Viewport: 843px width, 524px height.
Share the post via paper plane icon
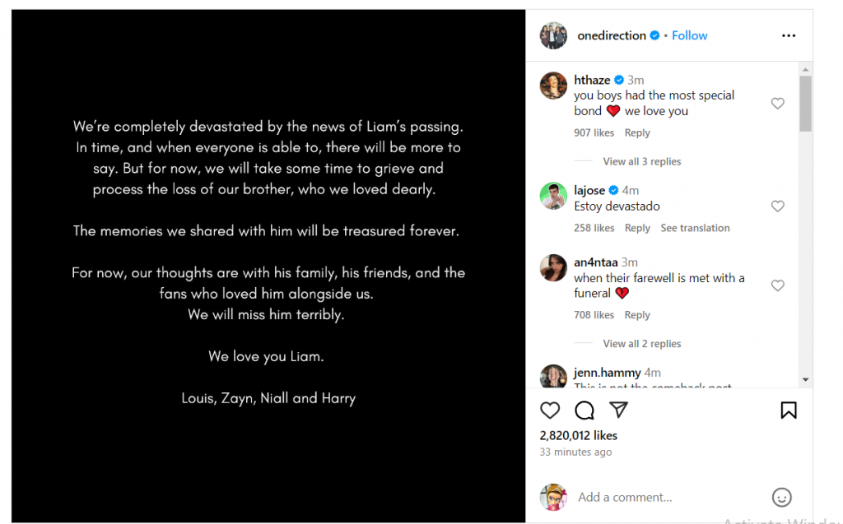(x=618, y=410)
